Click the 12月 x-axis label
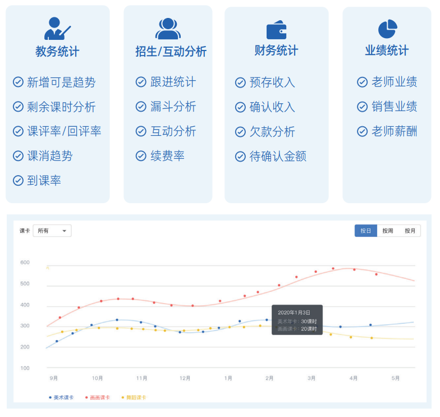 [185, 378]
